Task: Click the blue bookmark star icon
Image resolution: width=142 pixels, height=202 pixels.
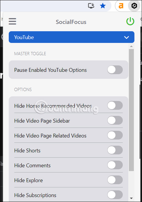Action: click(x=103, y=6)
